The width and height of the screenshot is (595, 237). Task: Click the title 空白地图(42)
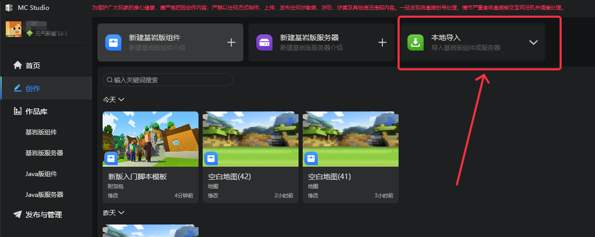coord(229,177)
